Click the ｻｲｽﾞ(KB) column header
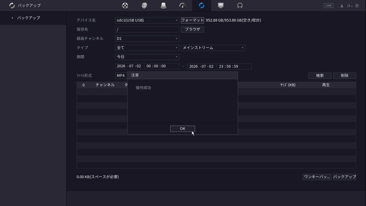 [x=288, y=85]
